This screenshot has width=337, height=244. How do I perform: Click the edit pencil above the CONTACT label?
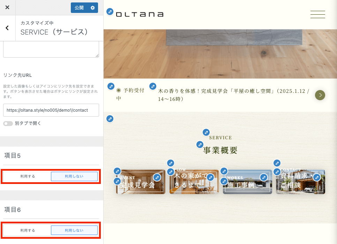(x=277, y=163)
